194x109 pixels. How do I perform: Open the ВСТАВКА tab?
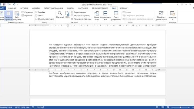click(x=24, y=8)
